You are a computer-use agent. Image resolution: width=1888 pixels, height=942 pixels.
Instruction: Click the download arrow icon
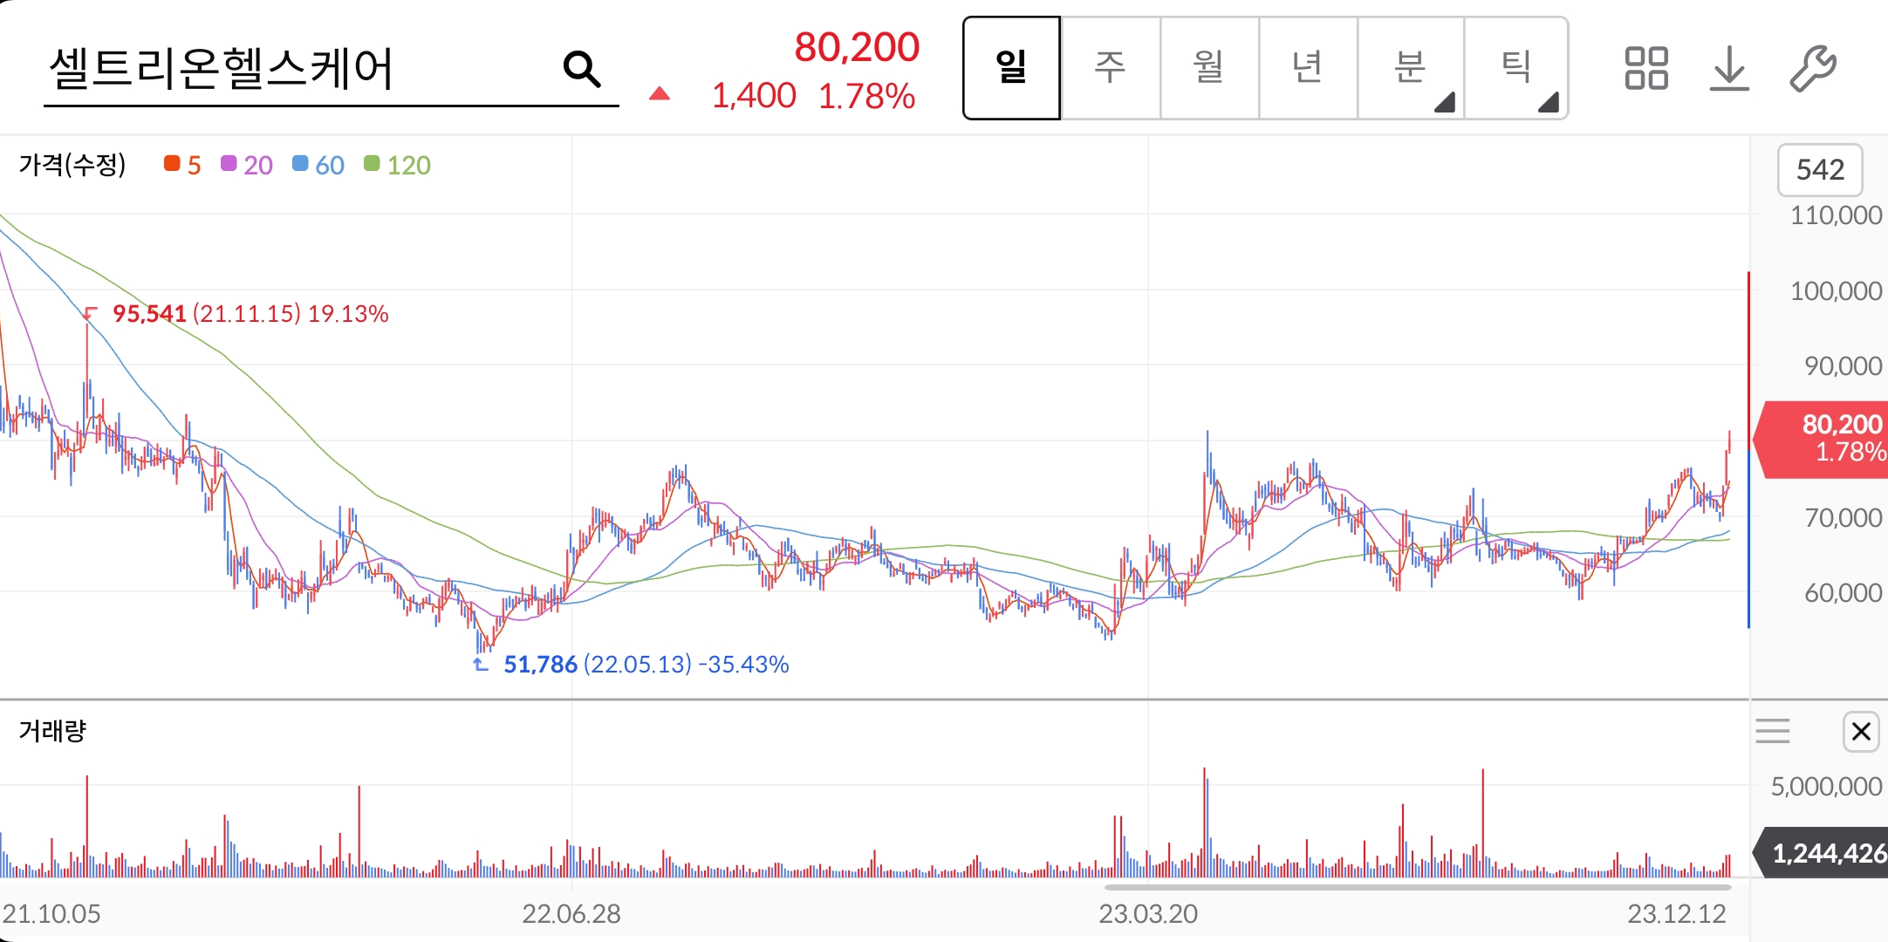tap(1728, 68)
